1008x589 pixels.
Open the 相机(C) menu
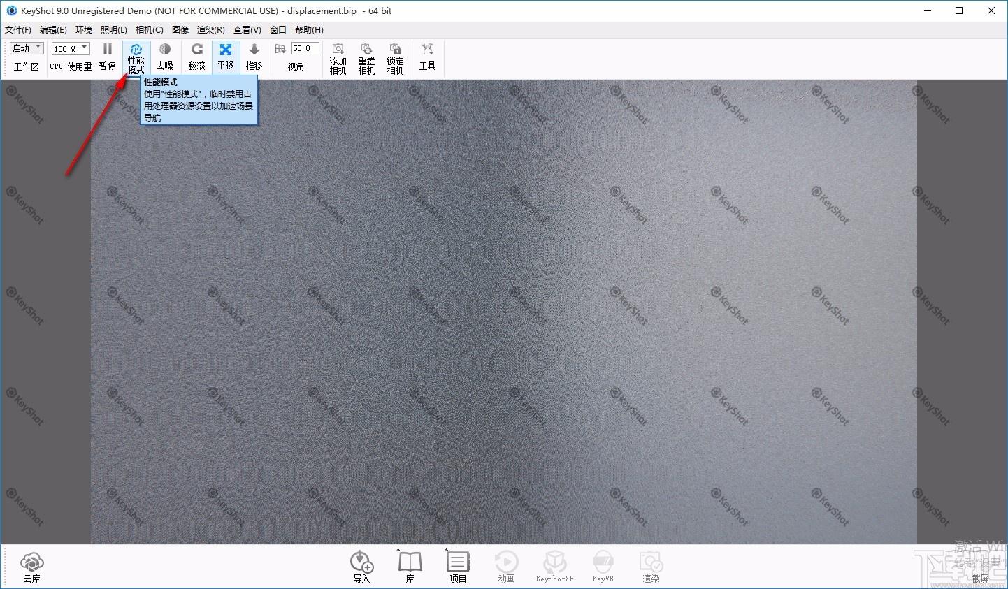[x=150, y=29]
